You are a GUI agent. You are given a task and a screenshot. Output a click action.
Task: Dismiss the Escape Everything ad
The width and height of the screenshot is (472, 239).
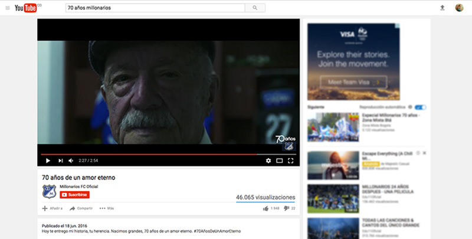[x=424, y=153]
